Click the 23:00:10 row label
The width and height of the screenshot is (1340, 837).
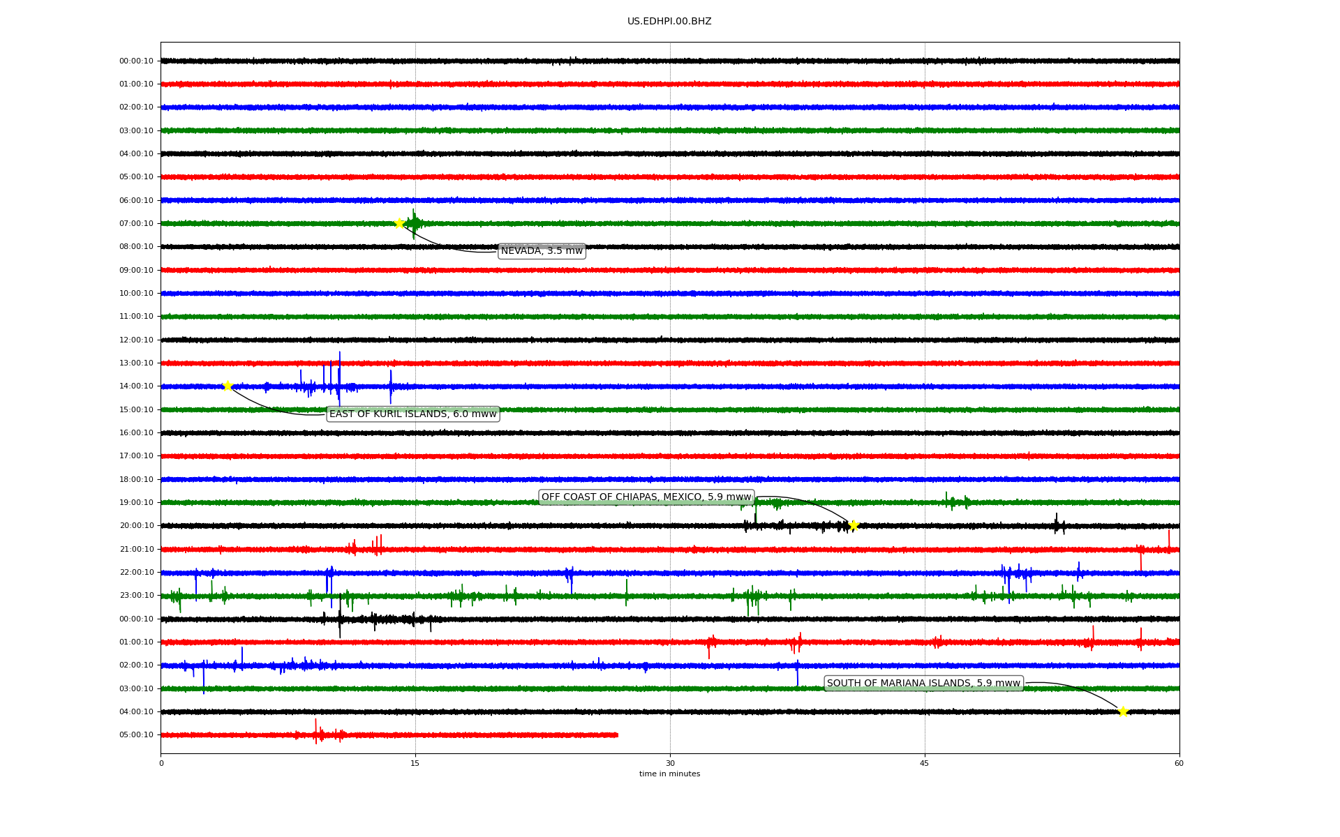pos(136,595)
